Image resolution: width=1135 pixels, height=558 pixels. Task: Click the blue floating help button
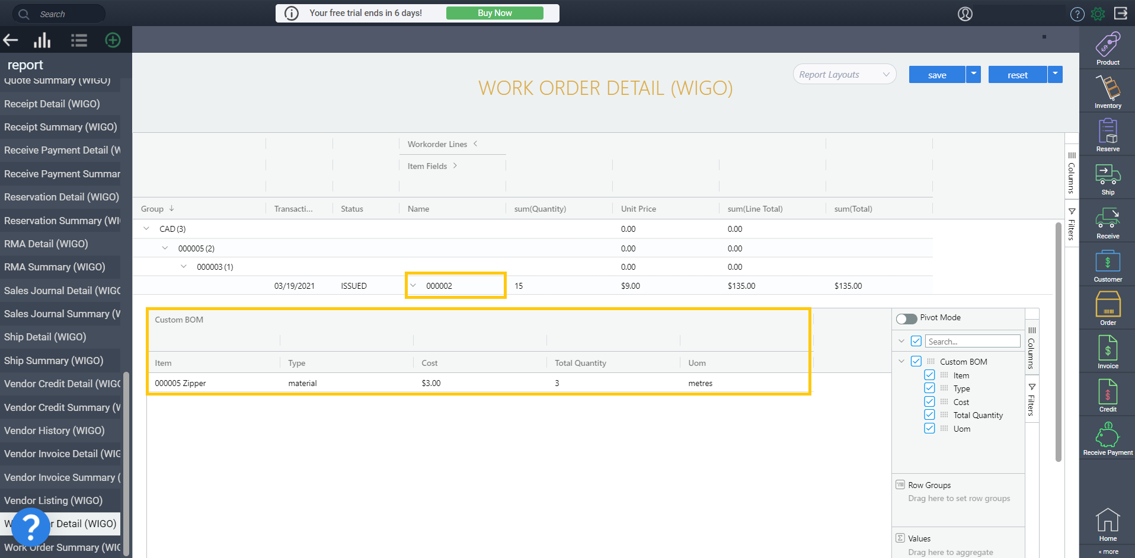pos(31,527)
